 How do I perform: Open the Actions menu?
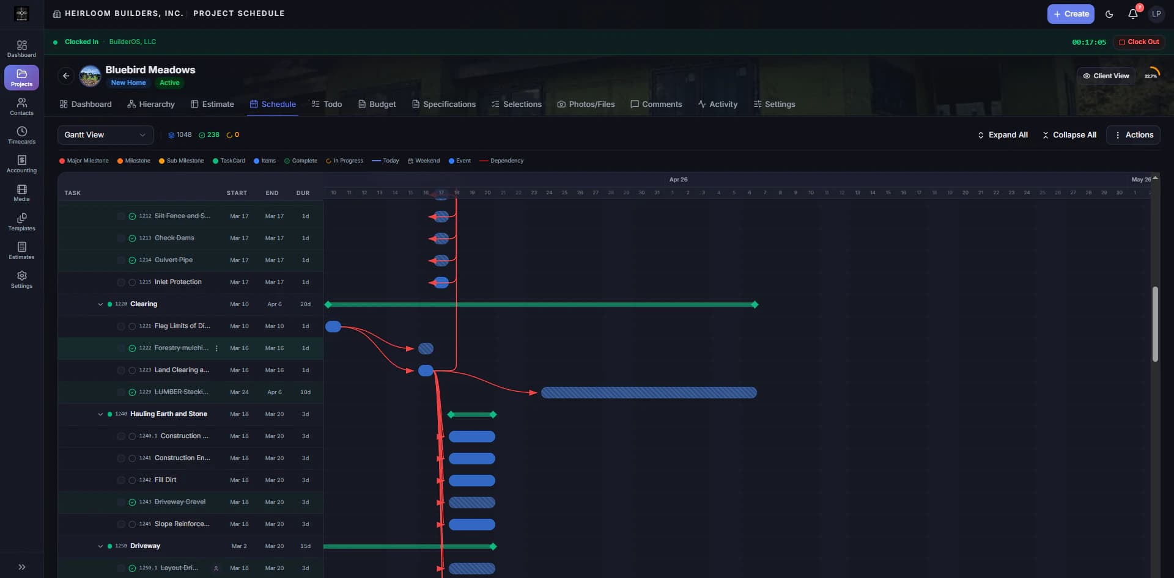tap(1133, 135)
